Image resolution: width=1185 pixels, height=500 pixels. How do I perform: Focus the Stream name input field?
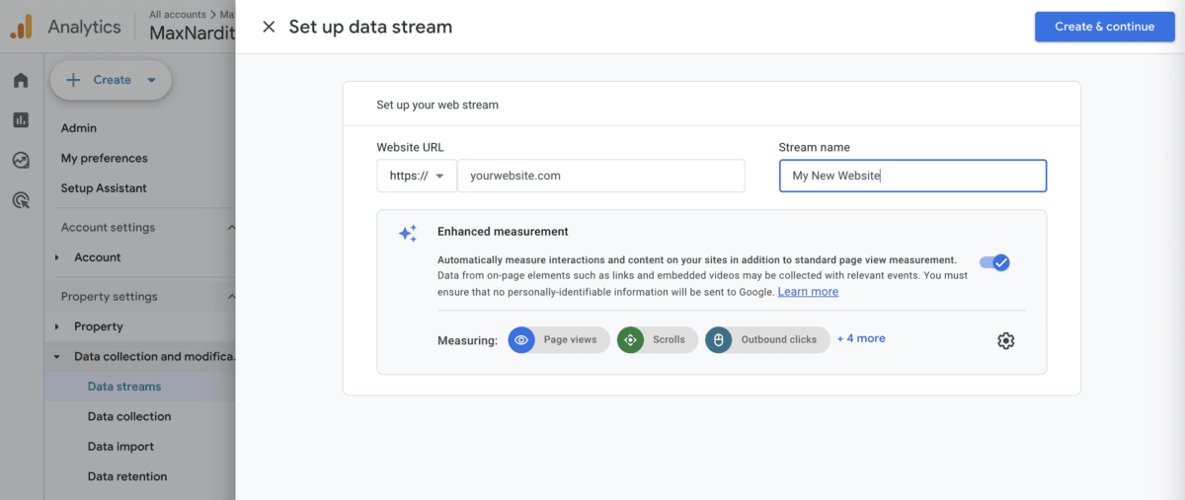pos(912,176)
